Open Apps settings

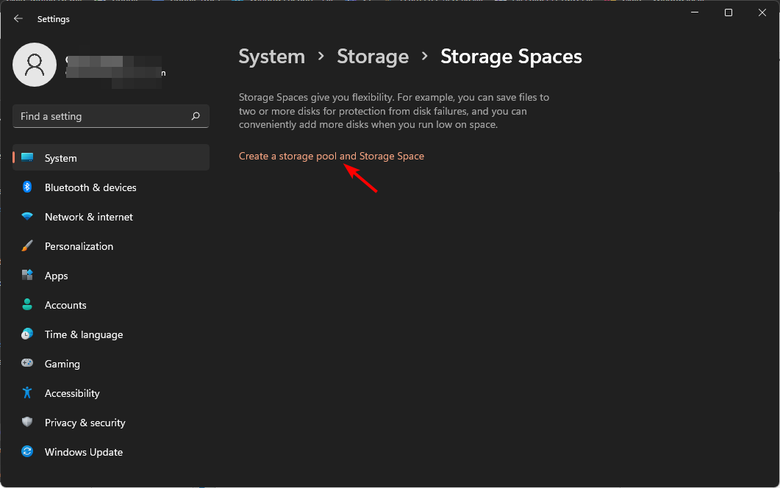pos(57,276)
